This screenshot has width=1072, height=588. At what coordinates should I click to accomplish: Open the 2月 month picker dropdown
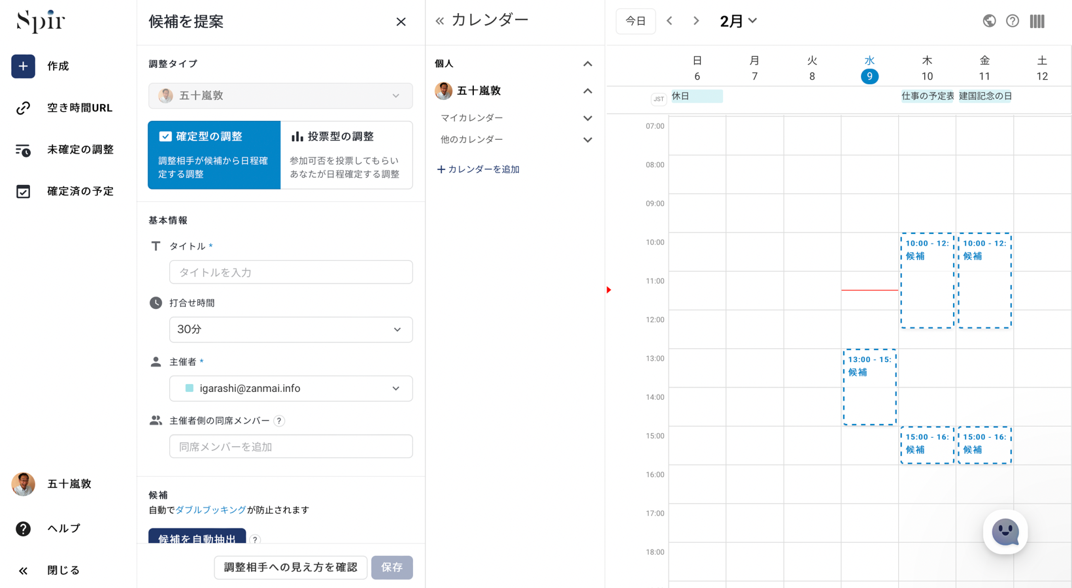pyautogui.click(x=738, y=21)
